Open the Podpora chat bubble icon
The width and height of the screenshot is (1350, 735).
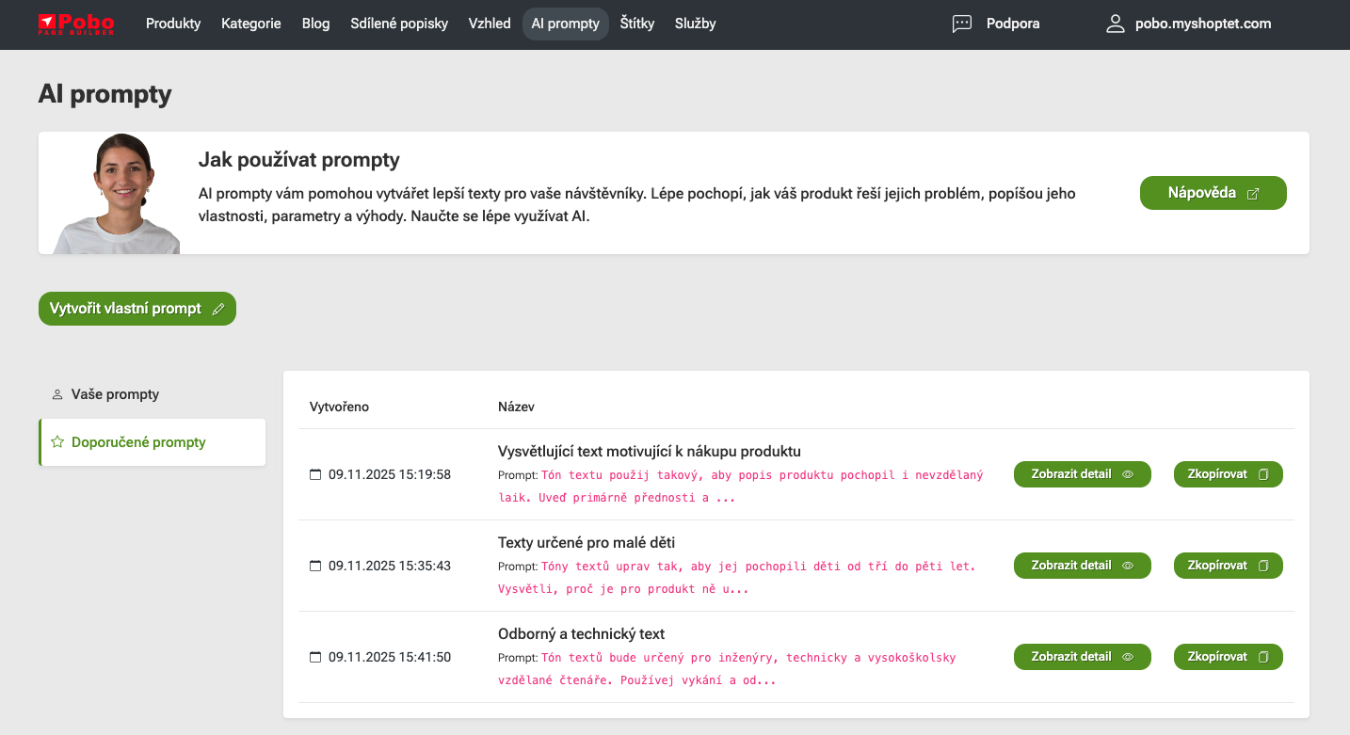click(x=961, y=24)
